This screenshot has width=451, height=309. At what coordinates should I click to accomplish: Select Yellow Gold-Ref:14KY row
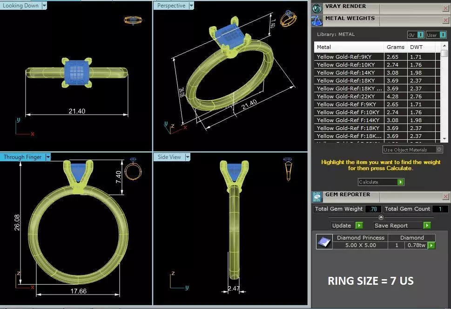[377, 73]
